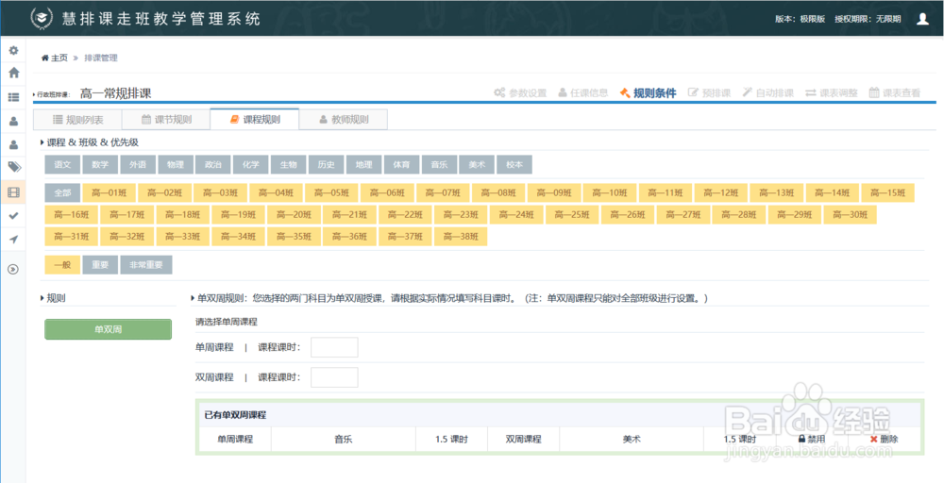This screenshot has width=944, height=483.
Task: Open the list icon in the sidebar
Action: (13, 97)
